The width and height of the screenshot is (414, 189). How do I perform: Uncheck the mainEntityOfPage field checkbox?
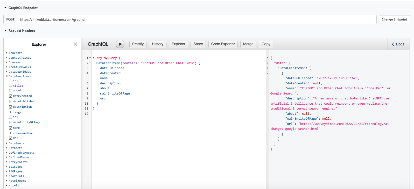pyautogui.click(x=11, y=123)
